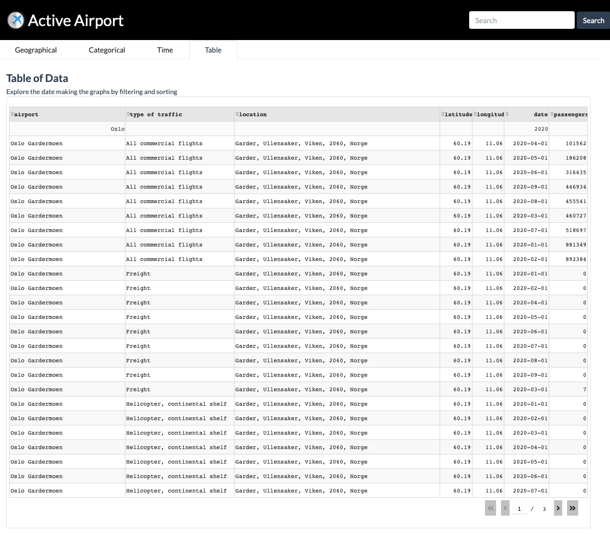Switch to the Categorical tab
The width and height of the screenshot is (610, 534).
tap(107, 50)
